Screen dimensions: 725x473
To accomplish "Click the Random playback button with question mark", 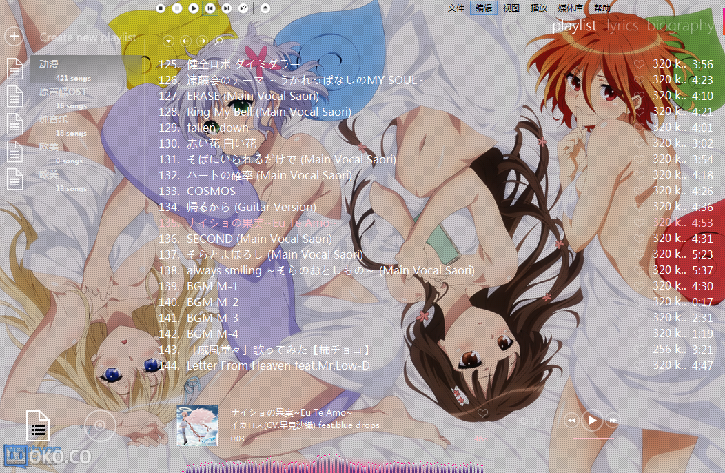I will click(243, 8).
